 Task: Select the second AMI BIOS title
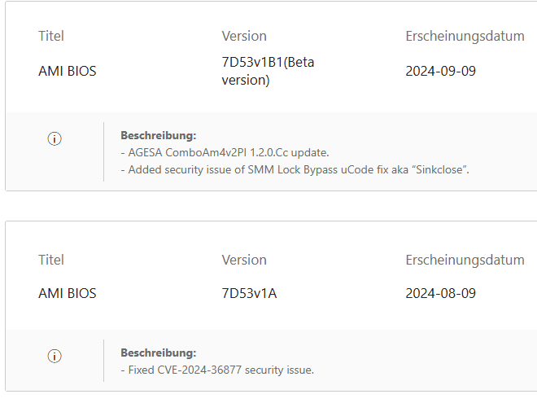point(67,293)
